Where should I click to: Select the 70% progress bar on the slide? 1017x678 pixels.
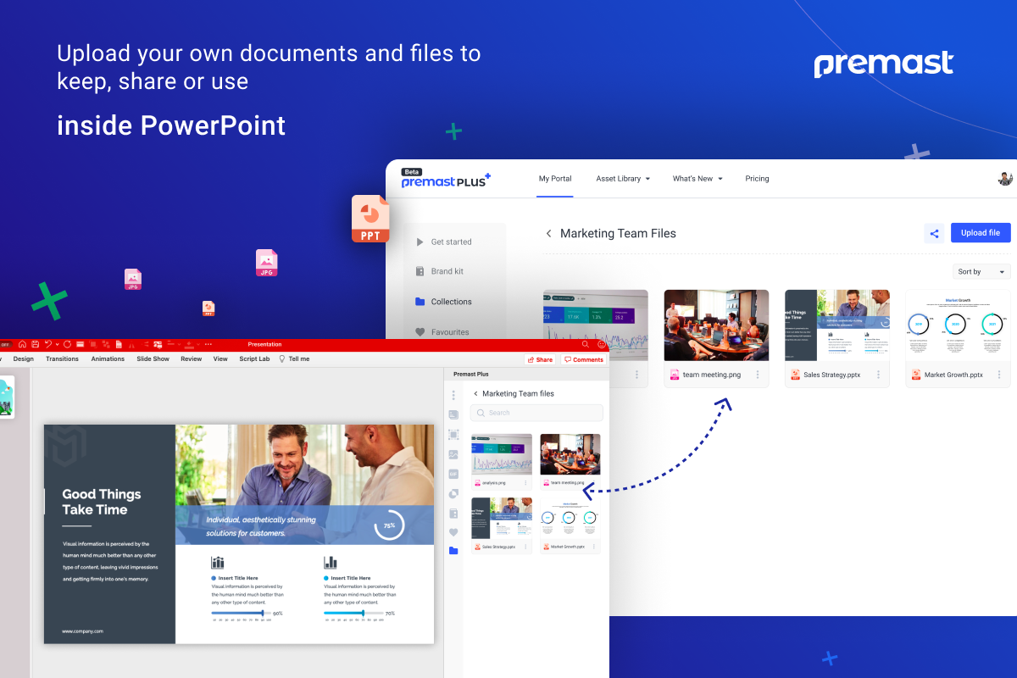[353, 613]
